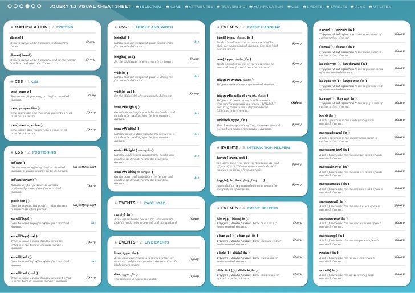Click the Manipulation / 7. Copying card heading

pyautogui.click(x=42, y=27)
